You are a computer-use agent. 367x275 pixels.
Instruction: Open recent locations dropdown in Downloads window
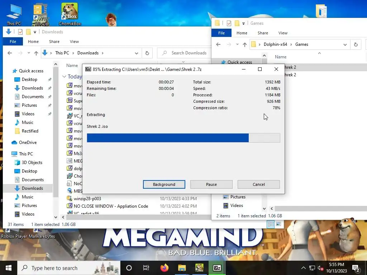[29, 53]
